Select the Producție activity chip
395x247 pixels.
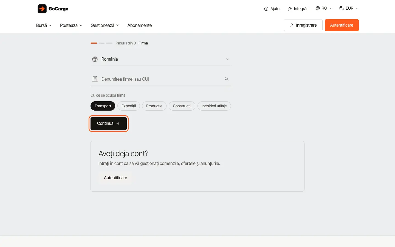pos(154,106)
